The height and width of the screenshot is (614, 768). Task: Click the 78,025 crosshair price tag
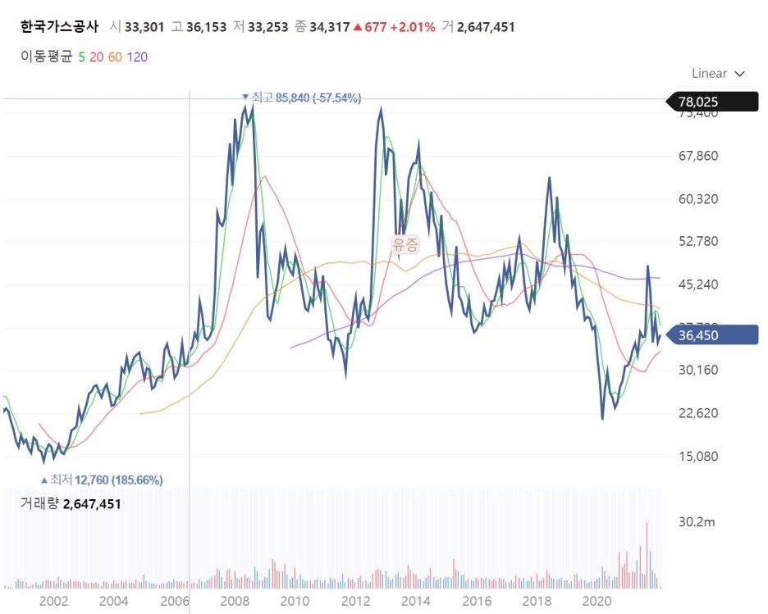pos(712,102)
